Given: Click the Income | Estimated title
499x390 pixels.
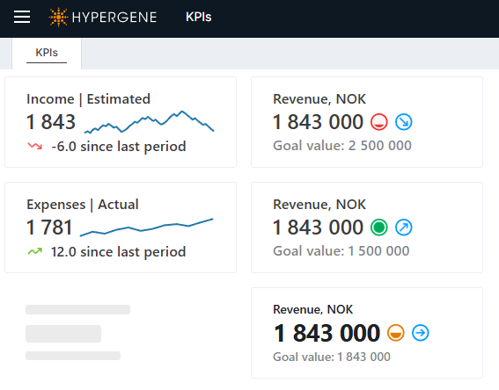Looking at the screenshot, I should [x=89, y=98].
